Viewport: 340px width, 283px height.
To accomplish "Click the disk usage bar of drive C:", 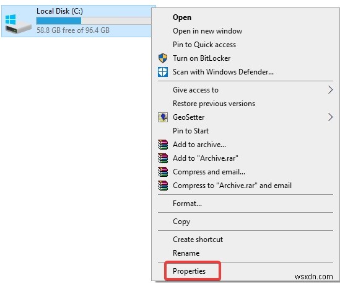I will [94, 21].
